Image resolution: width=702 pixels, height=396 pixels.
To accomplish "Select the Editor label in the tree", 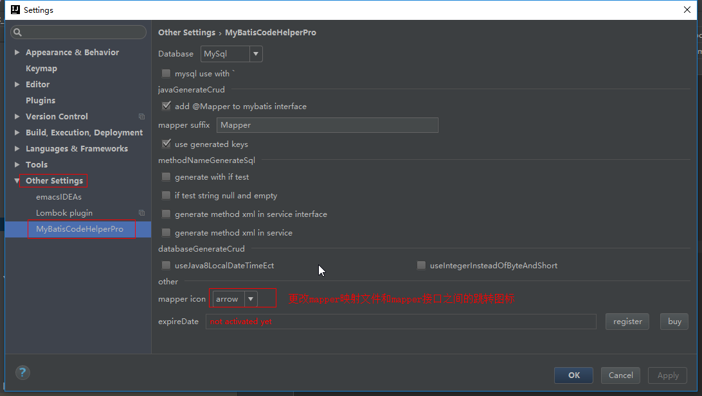I will click(x=37, y=85).
